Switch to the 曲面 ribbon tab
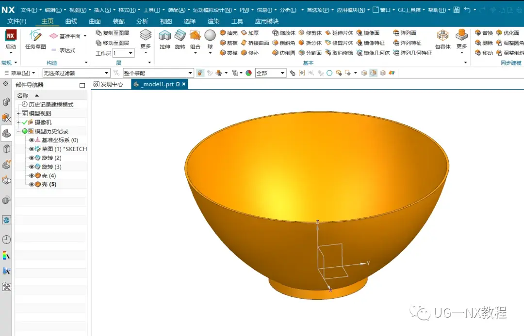The image size is (524, 336). click(x=95, y=21)
